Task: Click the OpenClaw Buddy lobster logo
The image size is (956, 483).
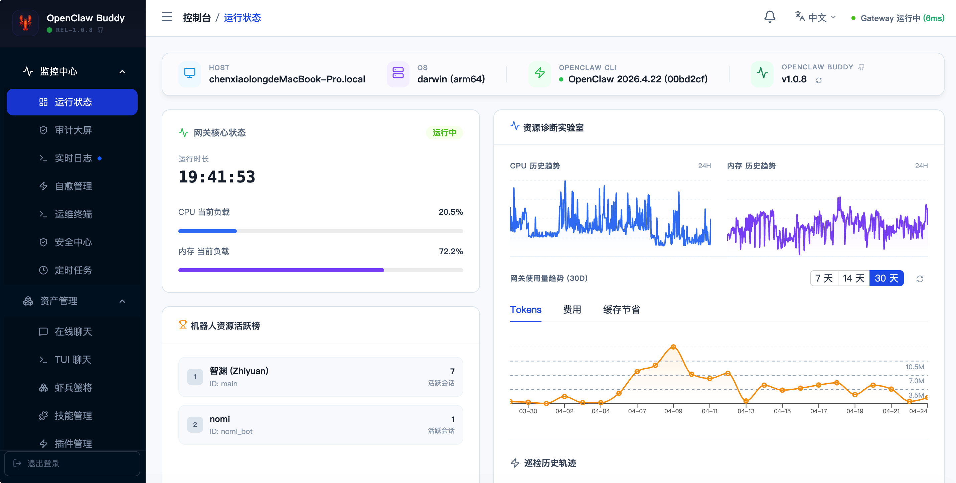Action: coord(25,23)
